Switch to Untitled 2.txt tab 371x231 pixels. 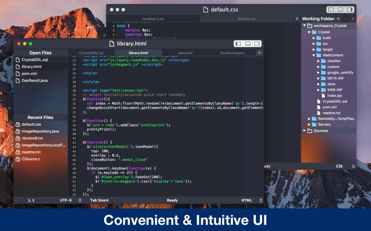click(153, 18)
